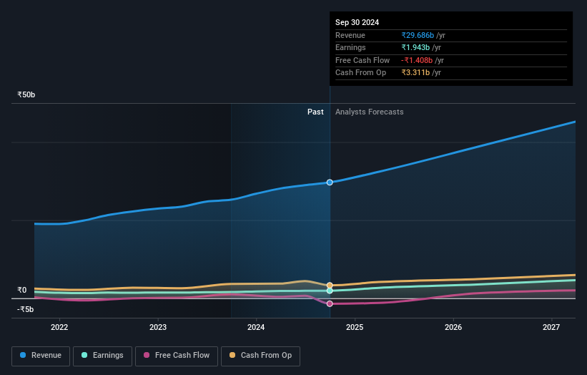Click the Free Cash Flow label in tooltip

[362, 60]
